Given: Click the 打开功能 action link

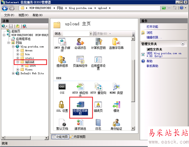Looking at the screenshot, I should coord(152,27).
